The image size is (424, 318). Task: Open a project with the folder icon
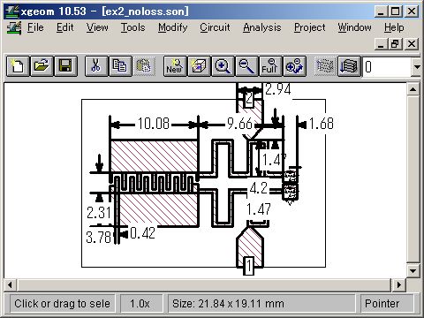[42, 66]
